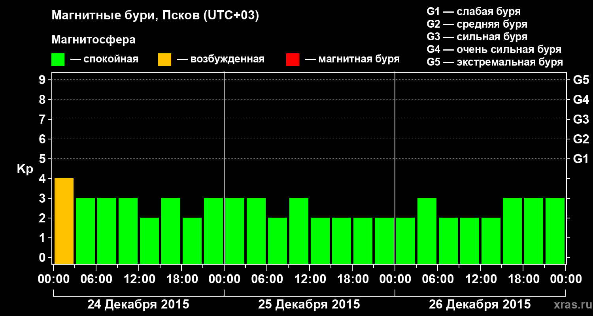Click 'G1 — слабая буря' description
This screenshot has width=593, height=316.
click(x=474, y=11)
